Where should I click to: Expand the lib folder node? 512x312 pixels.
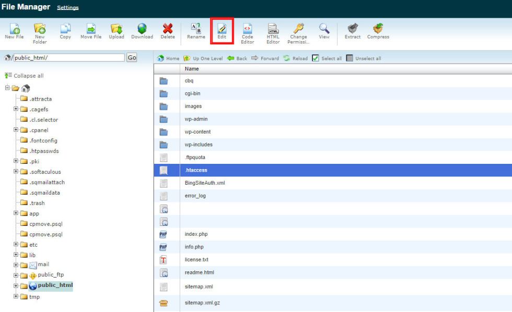[16, 255]
